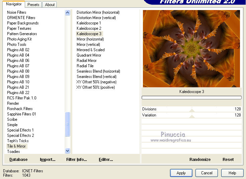The image size is (246, 179).
Task: Choose Mirrored & Scaled filter
Action: (x=91, y=50)
